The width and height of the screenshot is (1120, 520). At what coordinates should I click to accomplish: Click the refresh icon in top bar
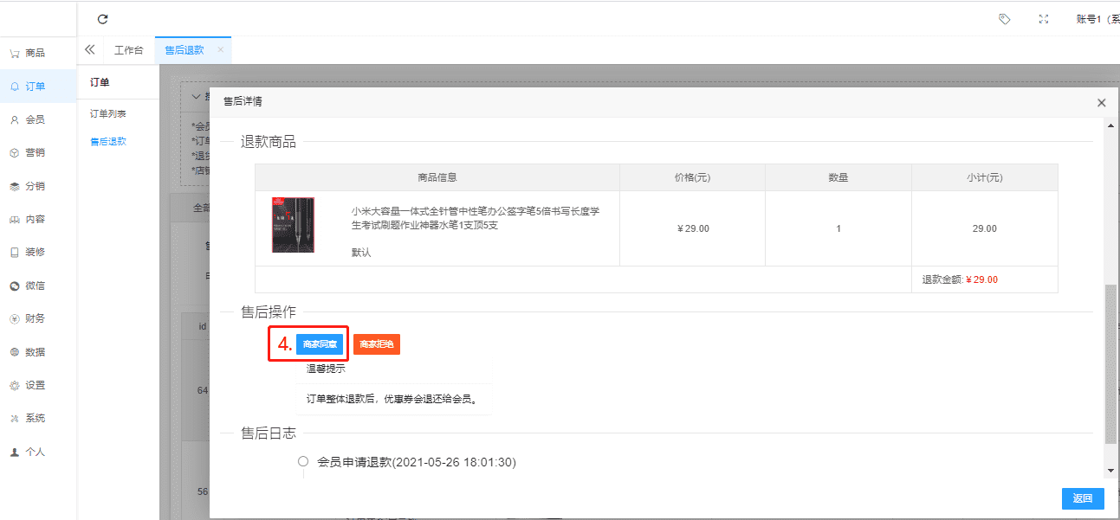102,19
